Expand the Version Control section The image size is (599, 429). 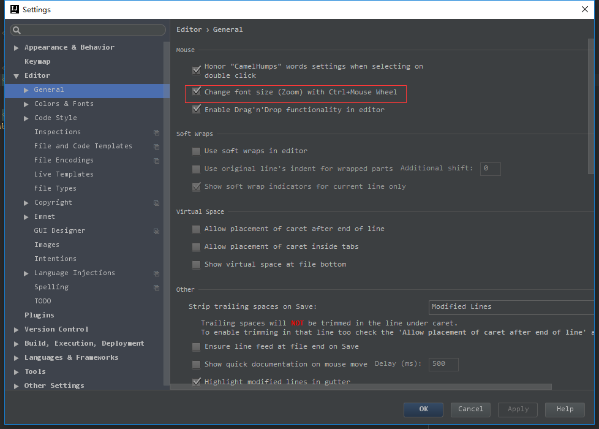click(x=16, y=329)
